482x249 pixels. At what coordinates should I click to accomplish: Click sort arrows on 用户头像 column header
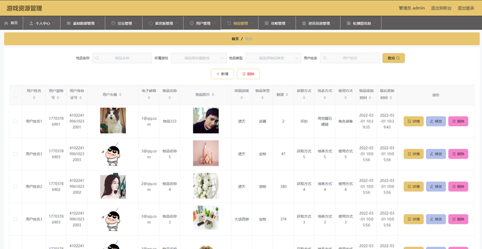(x=120, y=95)
